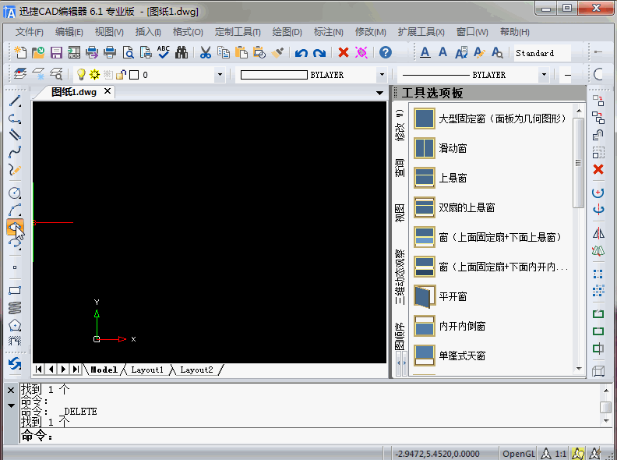Toggle the OpenGL status bar entry
The image size is (617, 460).
click(519, 454)
